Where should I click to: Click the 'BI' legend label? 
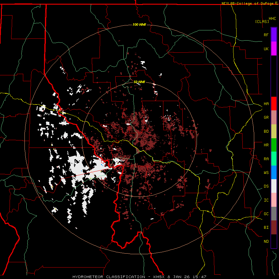(x=266, y=228)
